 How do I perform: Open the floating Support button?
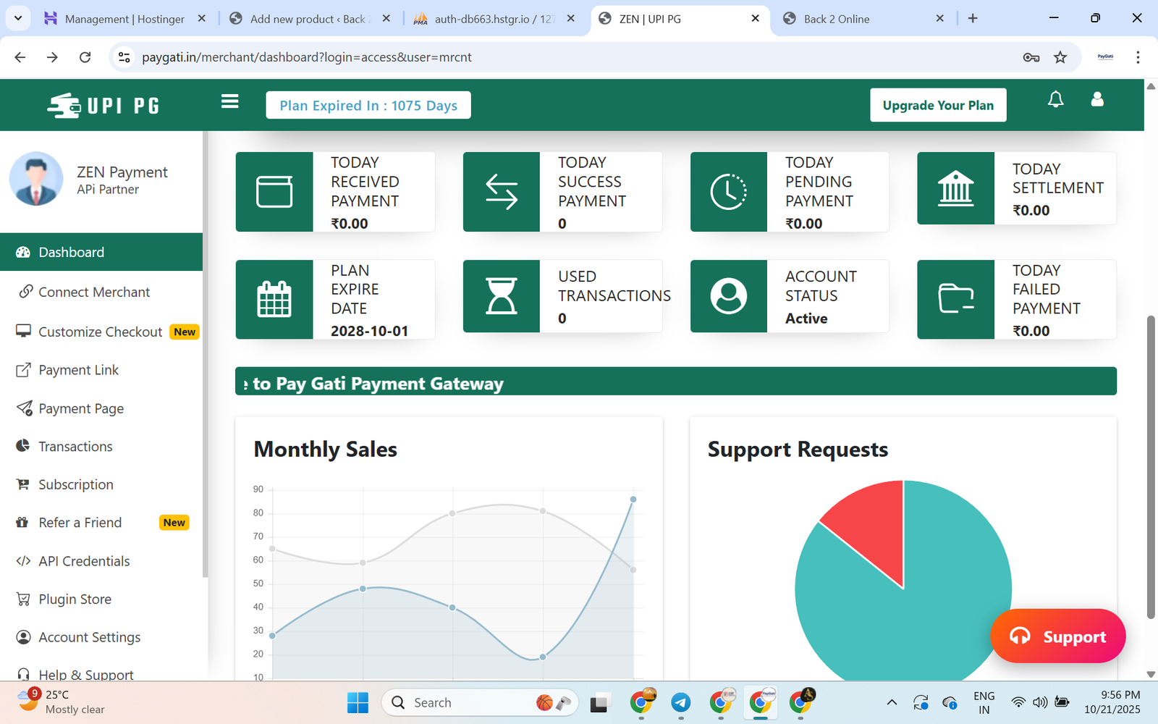1057,636
